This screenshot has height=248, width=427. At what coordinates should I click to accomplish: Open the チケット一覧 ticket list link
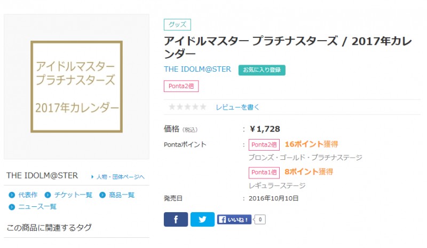[x=73, y=195]
